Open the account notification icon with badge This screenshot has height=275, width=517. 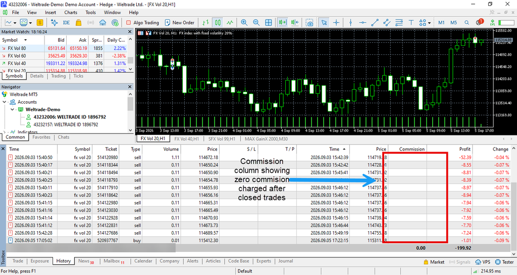click(479, 22)
